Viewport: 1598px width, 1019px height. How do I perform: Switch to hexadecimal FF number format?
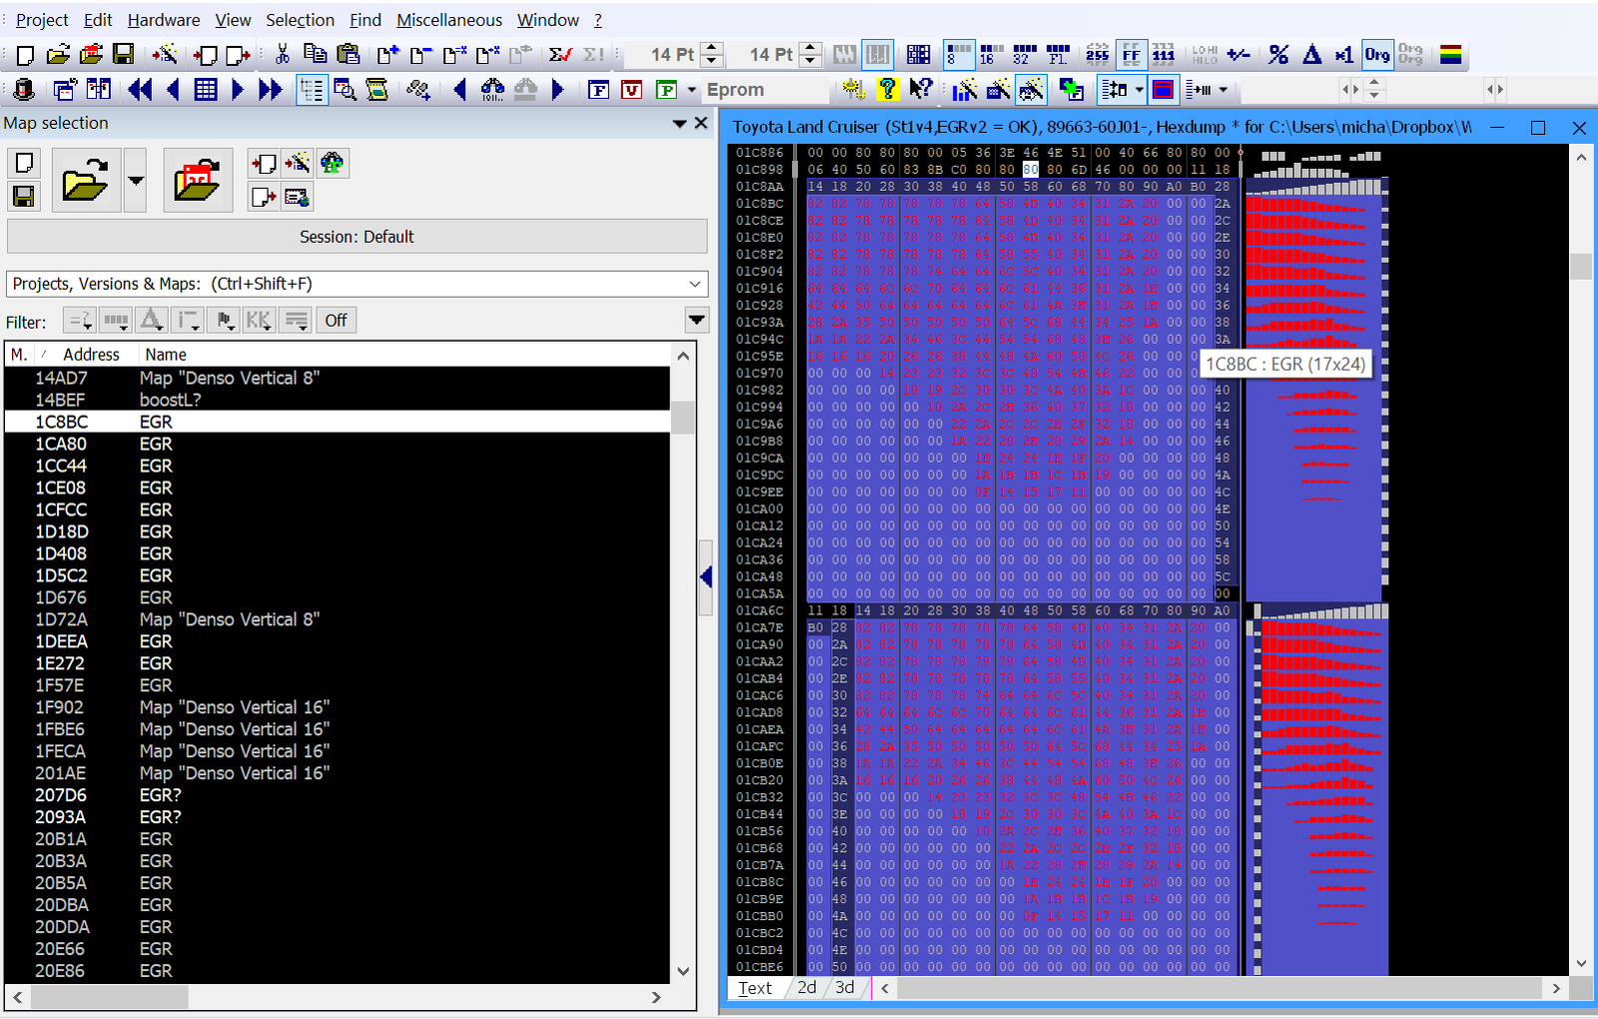(1131, 55)
